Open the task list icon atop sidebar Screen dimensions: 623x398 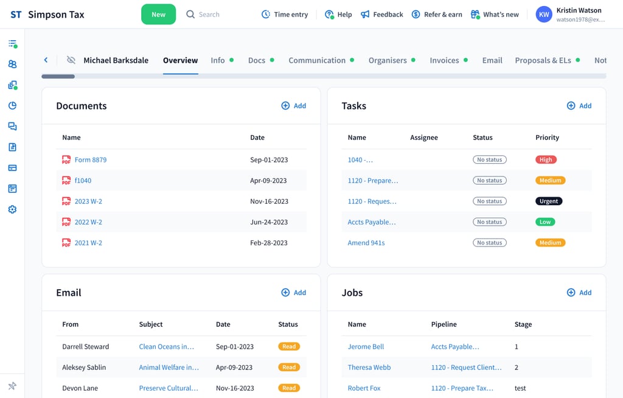click(12, 44)
